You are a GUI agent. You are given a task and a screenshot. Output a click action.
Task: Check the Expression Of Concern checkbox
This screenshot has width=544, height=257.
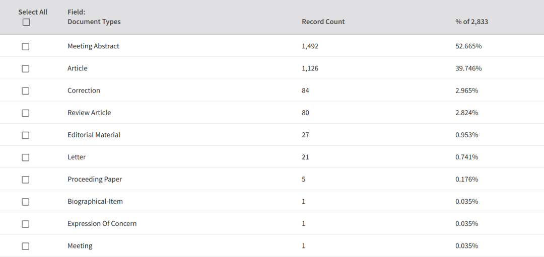pyautogui.click(x=25, y=224)
